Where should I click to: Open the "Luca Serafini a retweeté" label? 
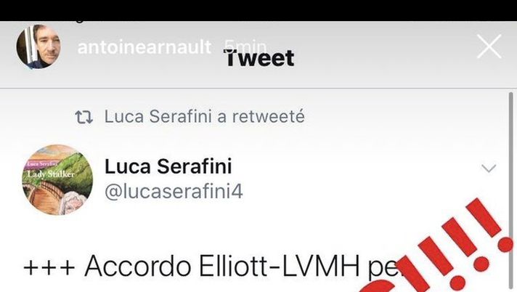205,116
